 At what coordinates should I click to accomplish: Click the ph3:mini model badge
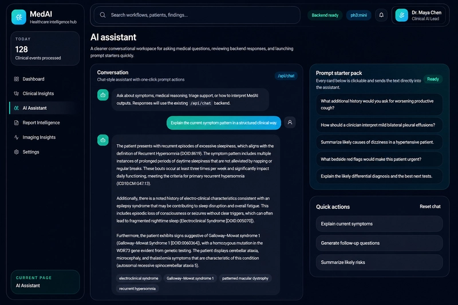click(359, 15)
